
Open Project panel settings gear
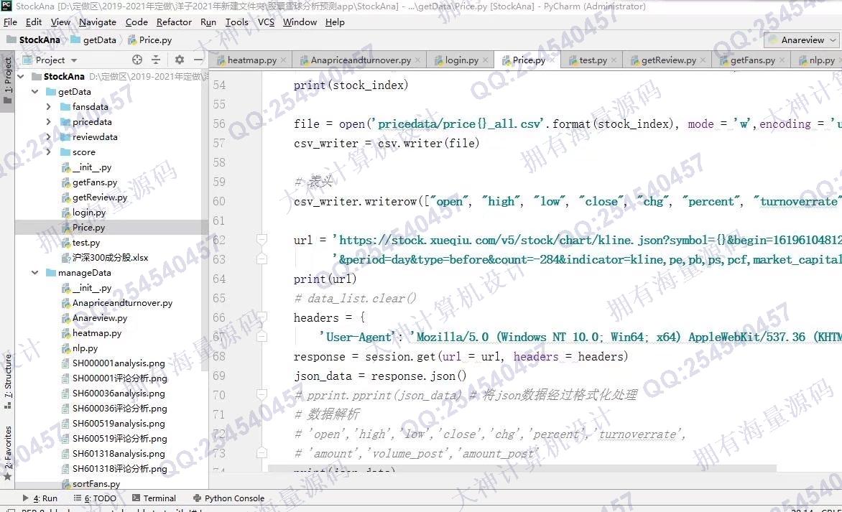click(x=180, y=60)
